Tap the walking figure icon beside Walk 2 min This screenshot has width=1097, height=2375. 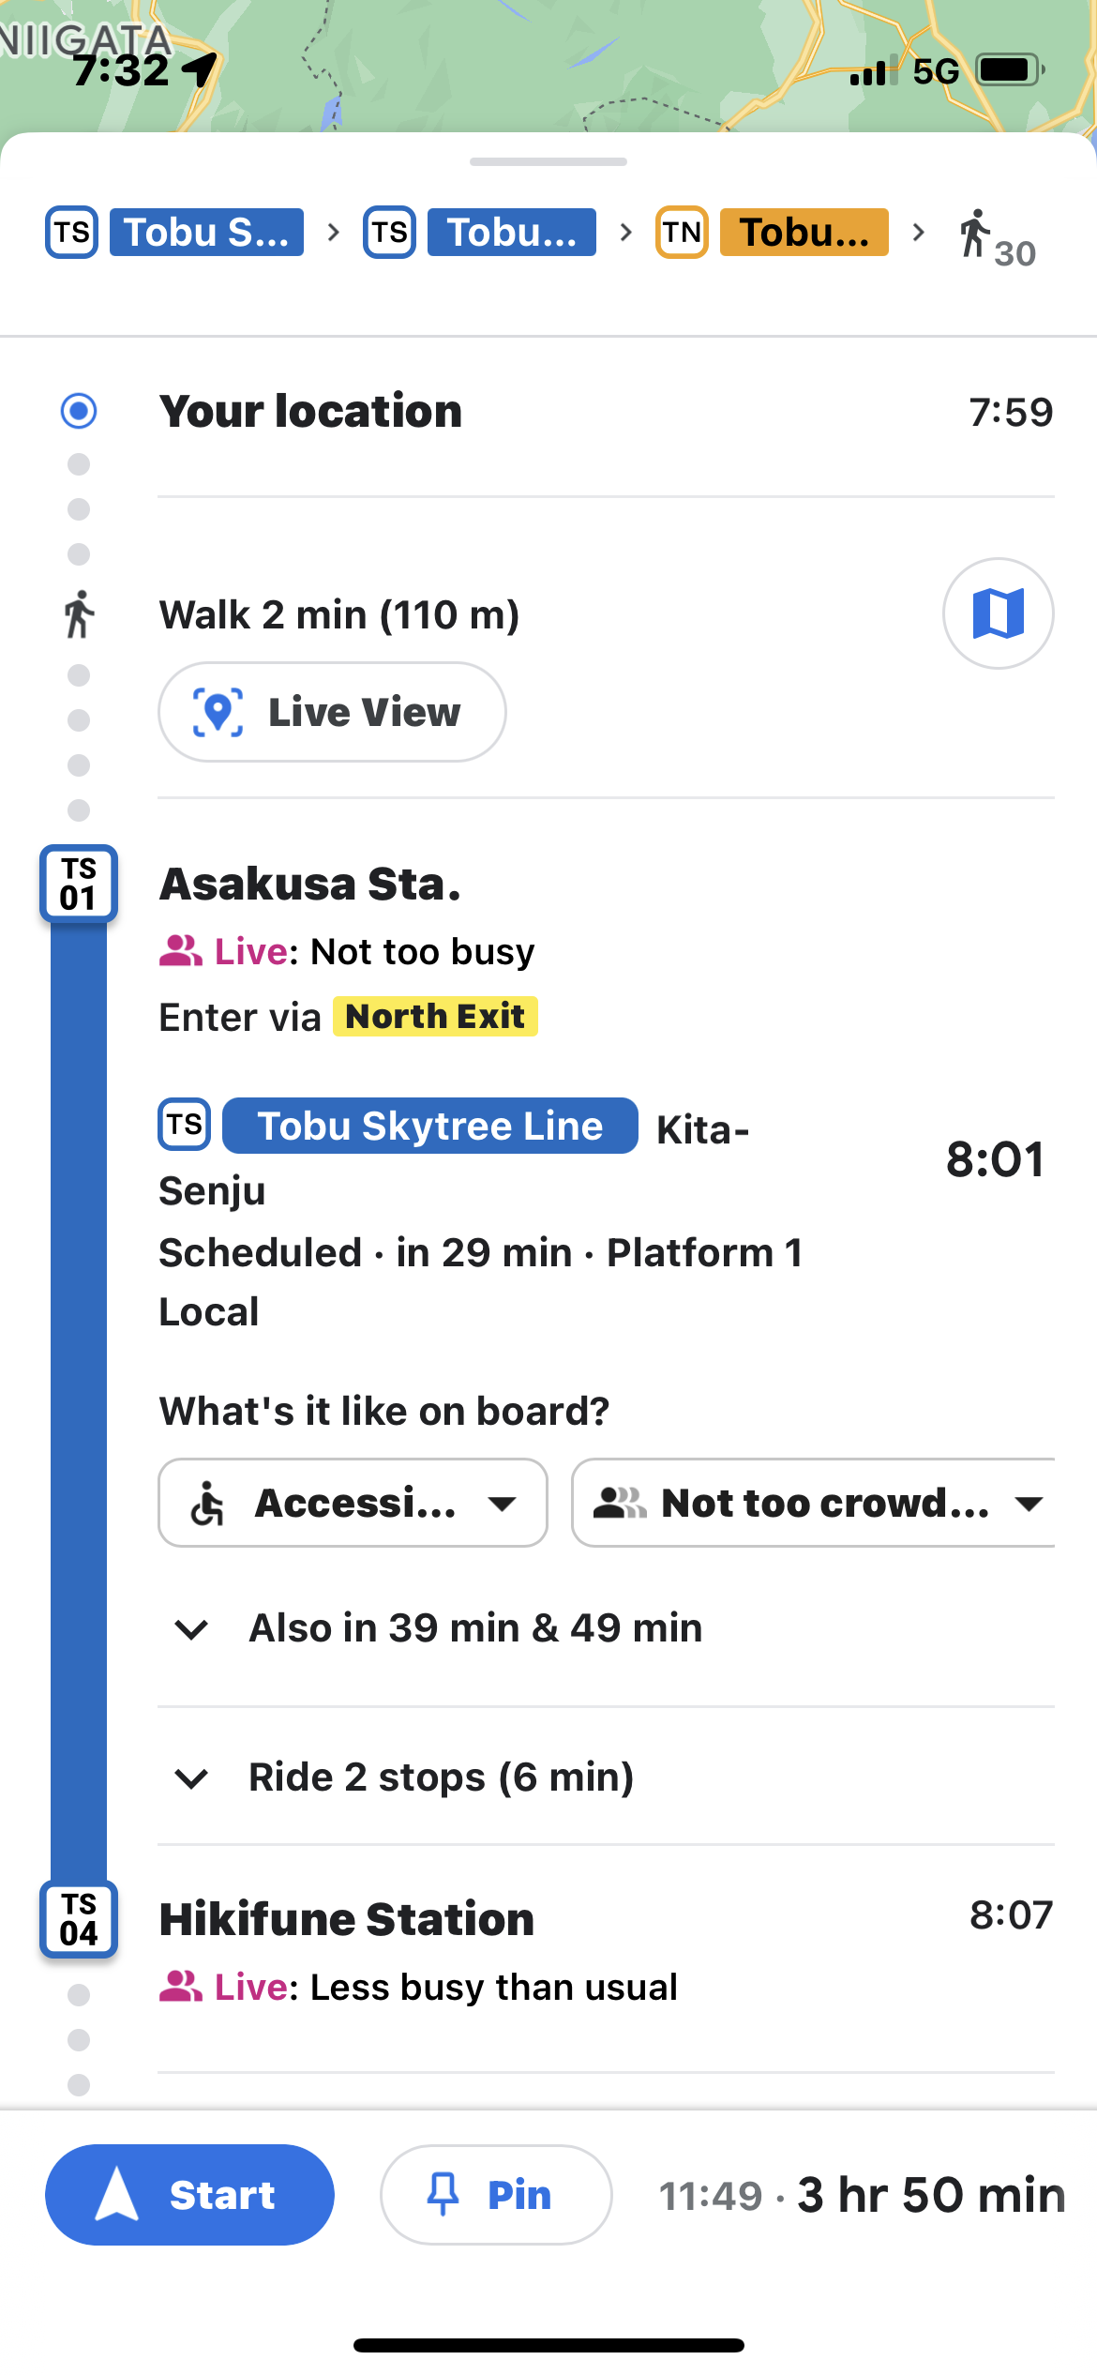[x=80, y=615]
